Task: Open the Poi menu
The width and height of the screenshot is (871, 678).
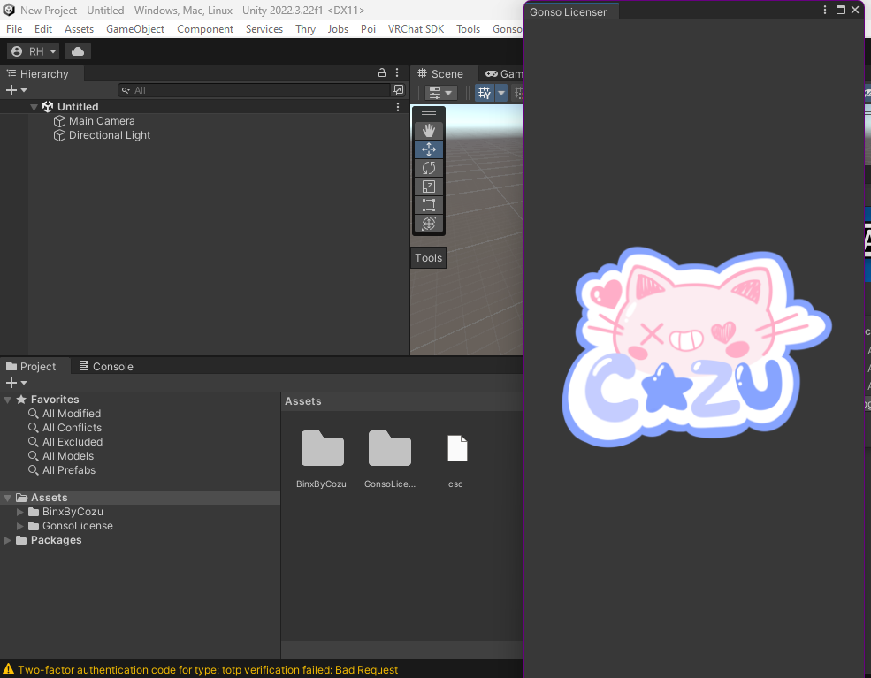Action: point(368,29)
